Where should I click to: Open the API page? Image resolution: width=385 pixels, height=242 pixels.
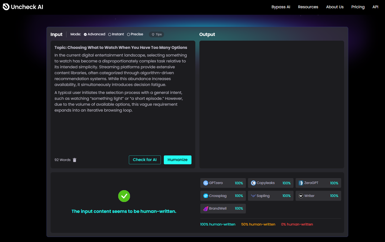(x=375, y=7)
